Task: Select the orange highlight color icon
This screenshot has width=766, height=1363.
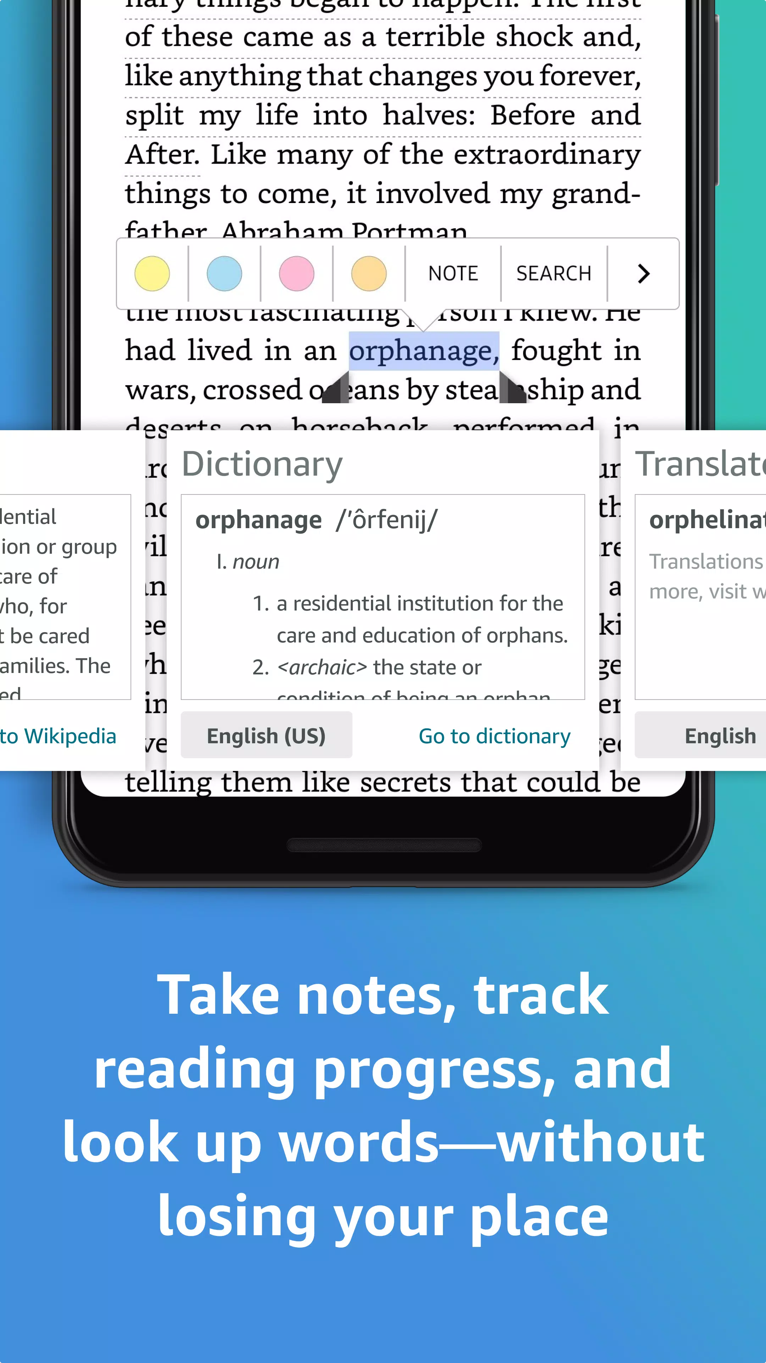Action: tap(368, 272)
